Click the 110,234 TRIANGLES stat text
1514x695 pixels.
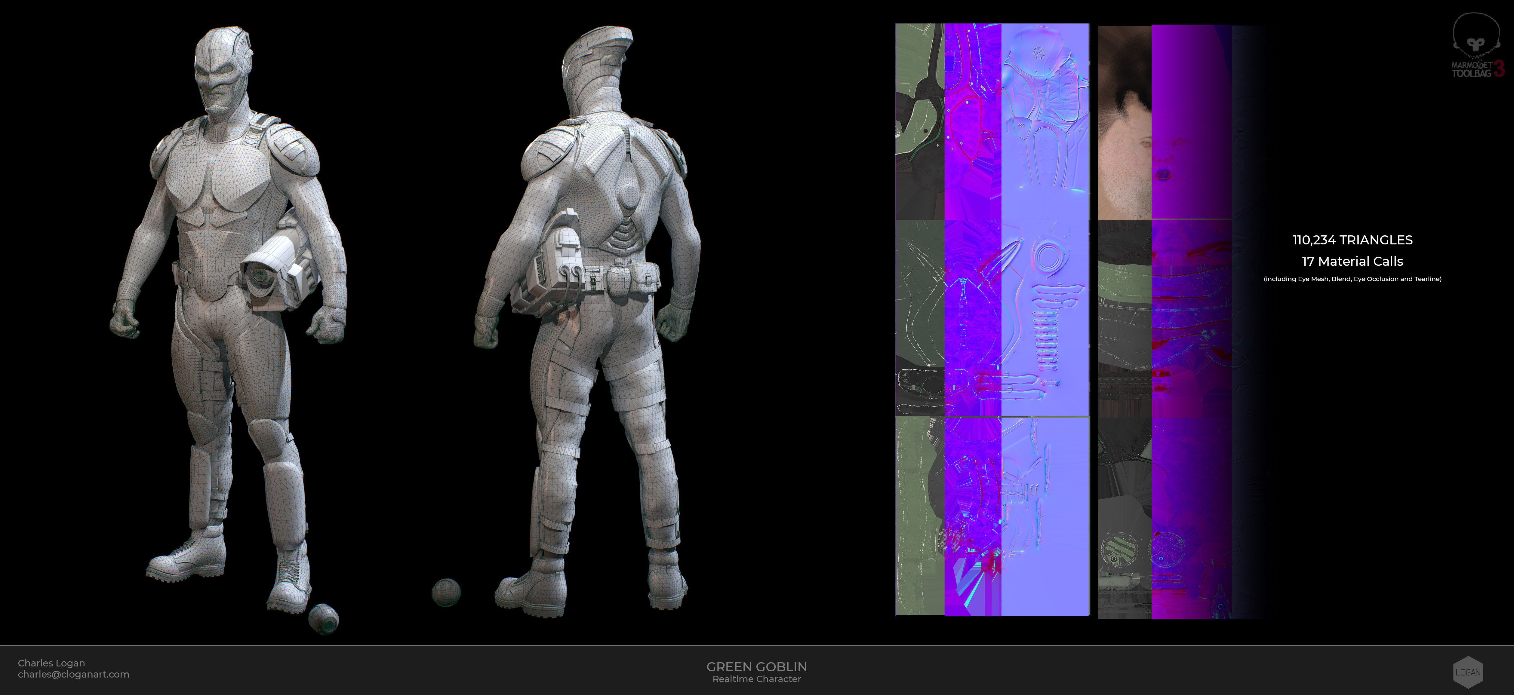tap(1352, 240)
